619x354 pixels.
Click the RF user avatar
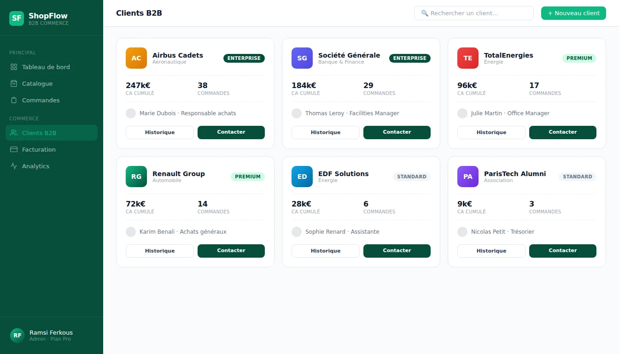click(x=17, y=336)
